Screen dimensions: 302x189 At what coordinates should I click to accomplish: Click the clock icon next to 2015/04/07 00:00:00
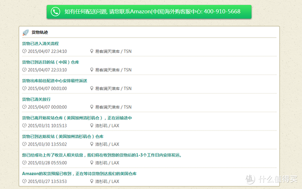(24, 107)
